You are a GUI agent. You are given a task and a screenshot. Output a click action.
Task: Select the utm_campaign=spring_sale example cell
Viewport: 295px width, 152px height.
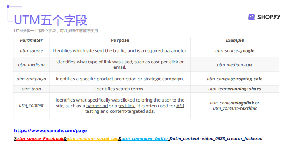(234, 79)
